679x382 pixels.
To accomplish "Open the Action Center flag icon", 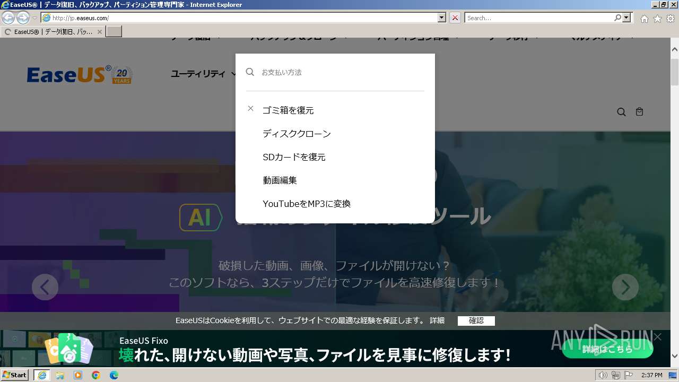I will coord(629,375).
